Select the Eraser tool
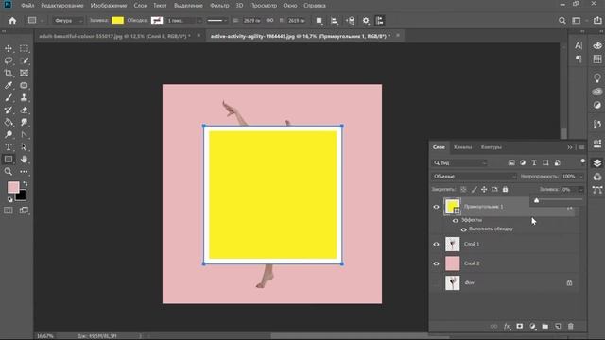Viewport: 605px width, 340px height. tap(24, 110)
